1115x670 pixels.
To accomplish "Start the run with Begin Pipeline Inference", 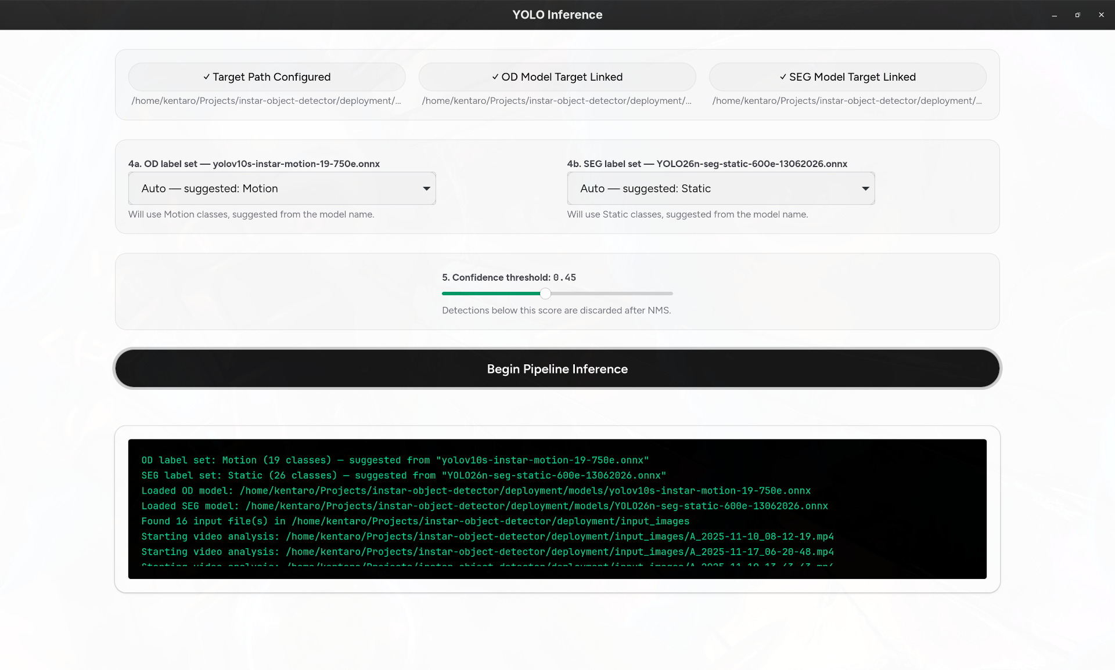I will 557,369.
